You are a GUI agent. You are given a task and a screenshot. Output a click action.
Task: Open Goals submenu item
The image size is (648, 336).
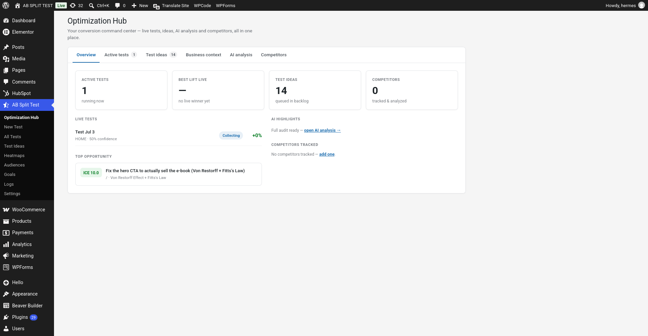pos(10,175)
